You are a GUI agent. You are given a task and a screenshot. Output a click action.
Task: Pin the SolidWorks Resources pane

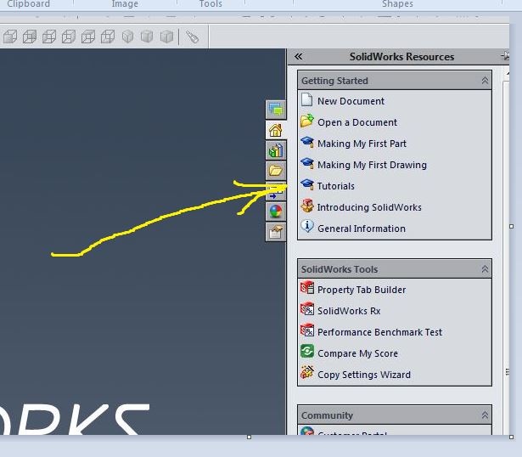pyautogui.click(x=505, y=55)
